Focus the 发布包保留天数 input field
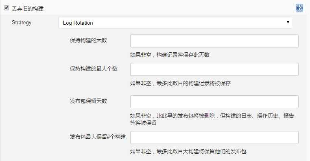 point(214,102)
